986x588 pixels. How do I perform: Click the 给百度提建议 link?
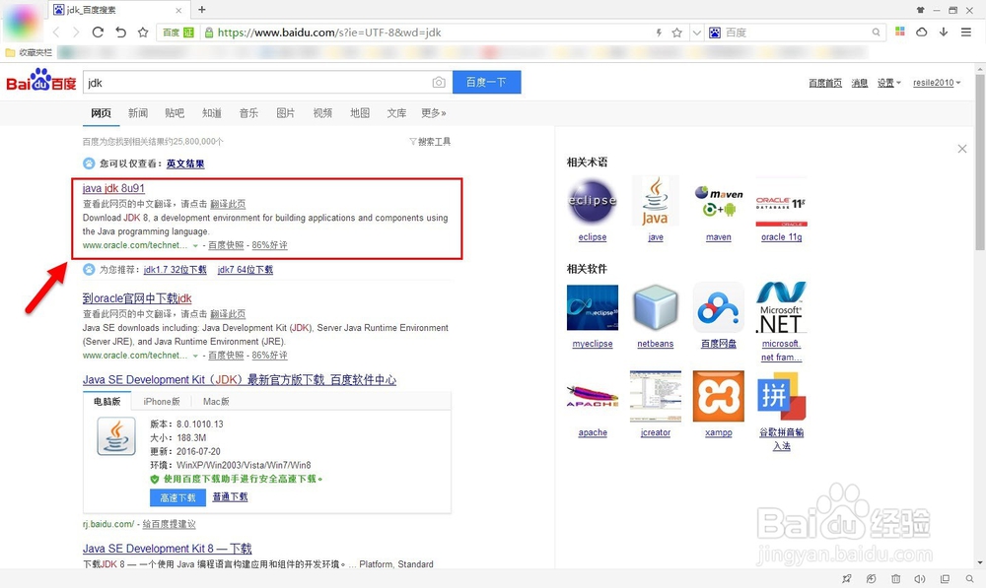pyautogui.click(x=170, y=524)
